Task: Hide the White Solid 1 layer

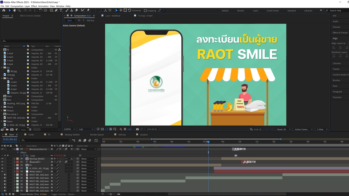Action: tap(2, 171)
